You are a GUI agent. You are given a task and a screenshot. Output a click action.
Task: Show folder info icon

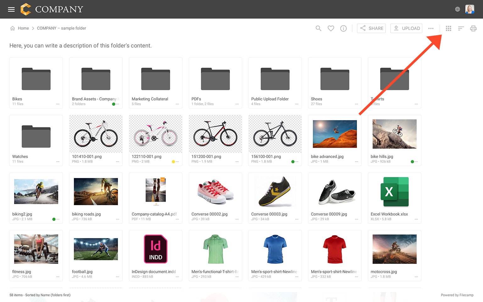pos(343,28)
